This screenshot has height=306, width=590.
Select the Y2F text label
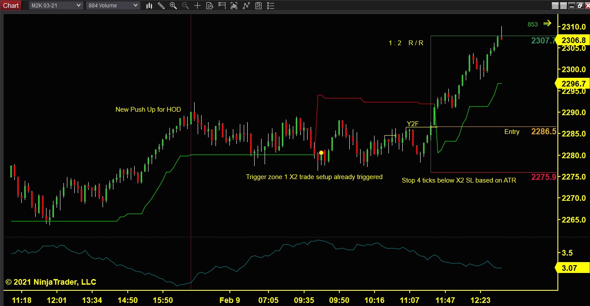click(x=413, y=124)
